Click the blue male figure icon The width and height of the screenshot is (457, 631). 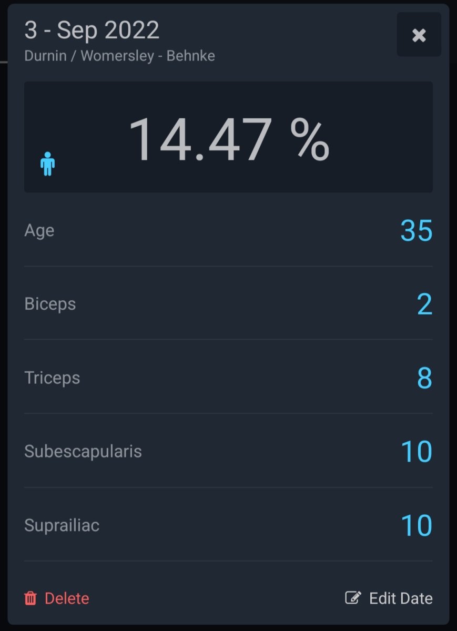tap(48, 164)
